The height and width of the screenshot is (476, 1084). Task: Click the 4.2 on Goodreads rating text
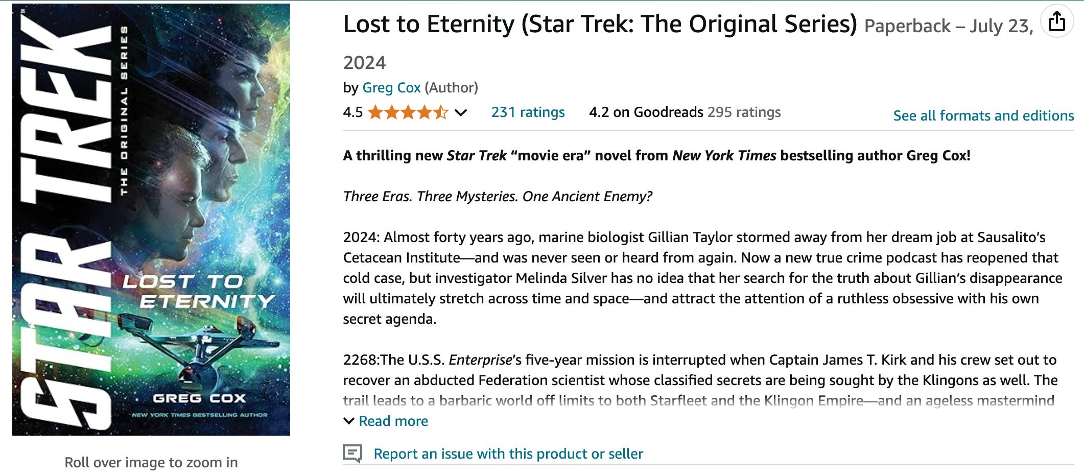(x=646, y=112)
